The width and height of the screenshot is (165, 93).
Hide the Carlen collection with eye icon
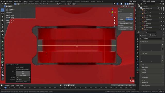tap(162, 10)
